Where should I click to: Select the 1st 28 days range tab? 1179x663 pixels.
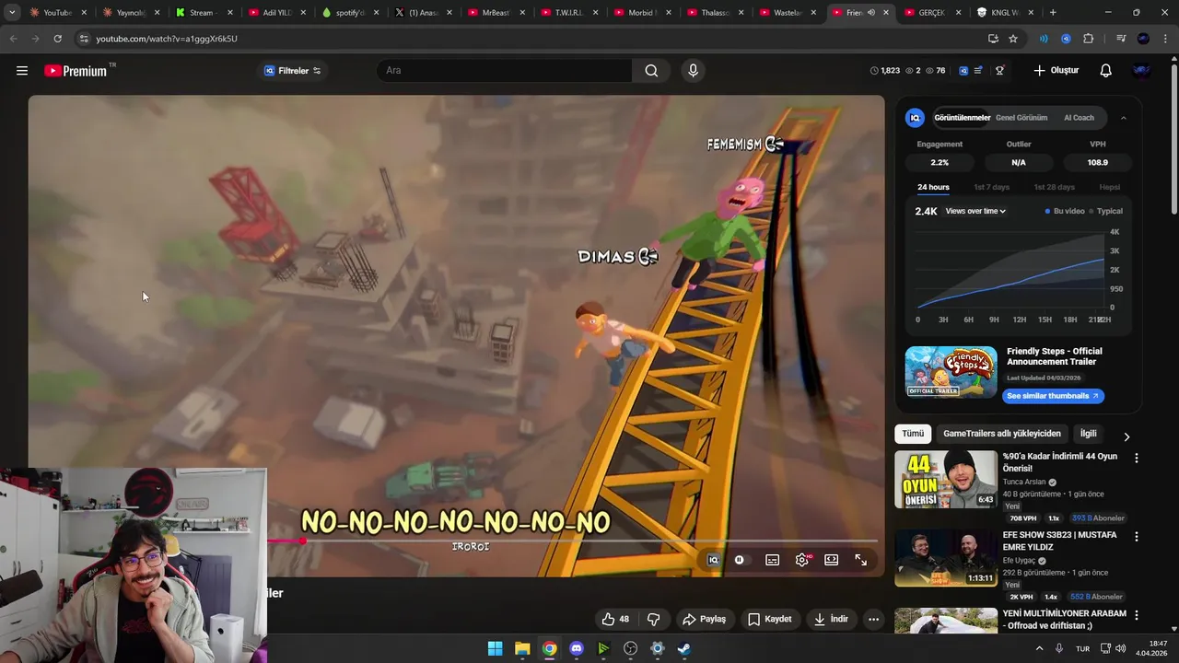(x=1054, y=187)
